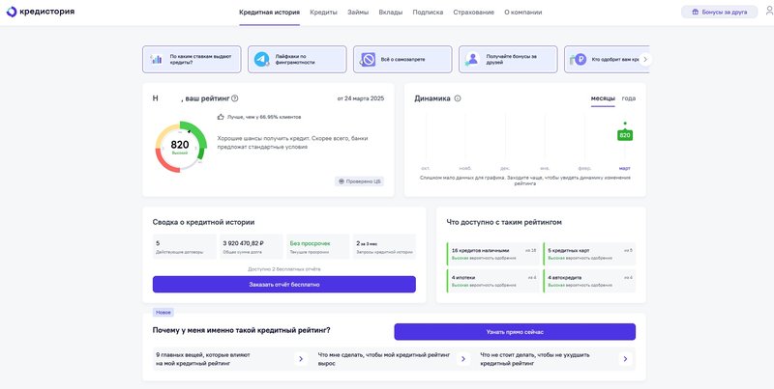
Task: Open 4 автокредита offer
Action: click(x=589, y=281)
